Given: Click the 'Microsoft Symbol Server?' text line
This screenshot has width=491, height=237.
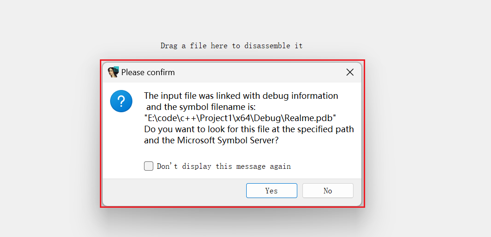Looking at the screenshot, I should (211, 141).
